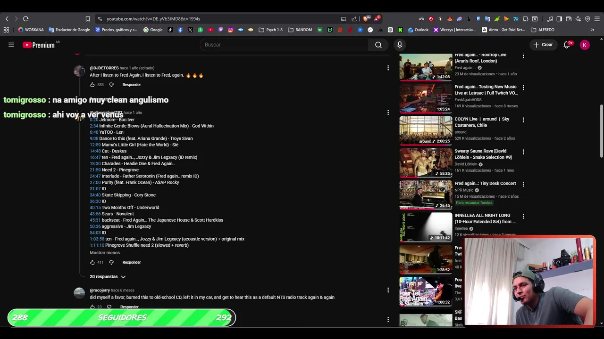Like the rocojerry comment
604x339 pixels.
pos(92,307)
